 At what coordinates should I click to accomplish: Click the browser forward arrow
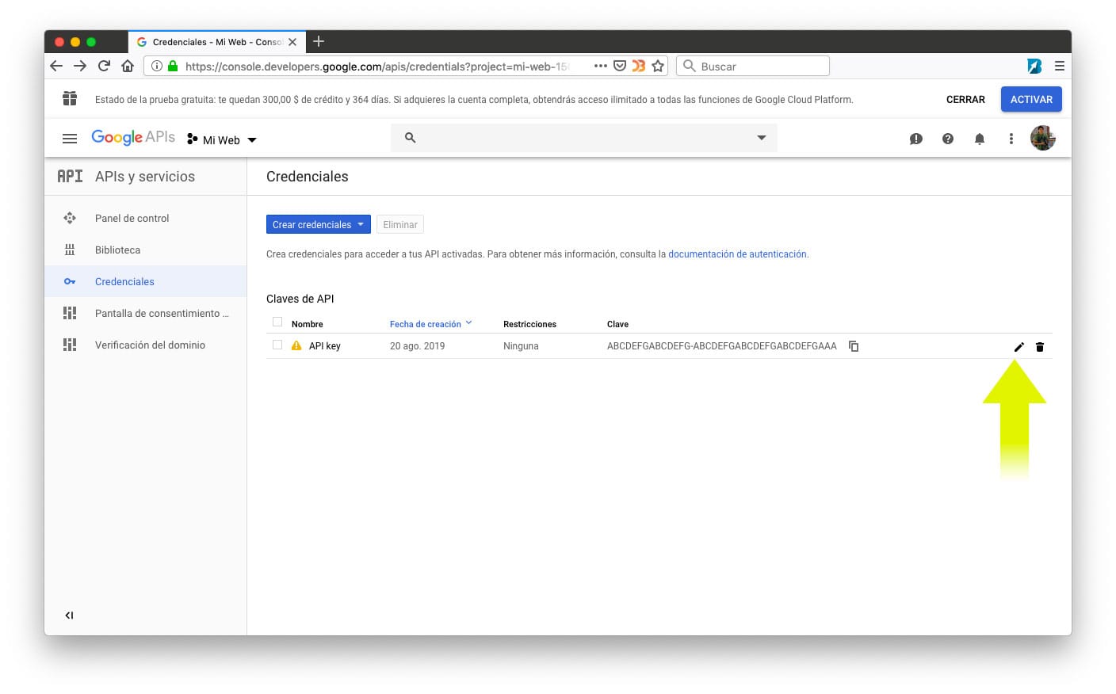click(x=80, y=66)
